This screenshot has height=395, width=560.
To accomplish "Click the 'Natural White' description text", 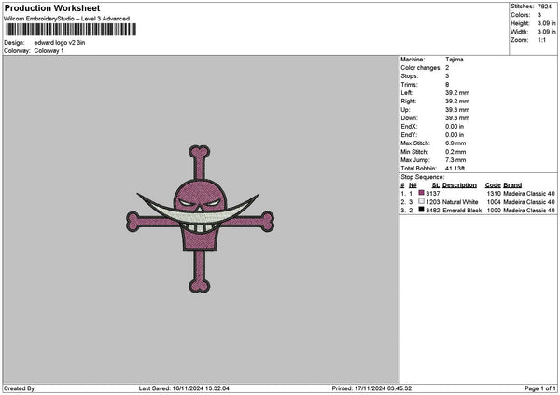I will 460,202.
